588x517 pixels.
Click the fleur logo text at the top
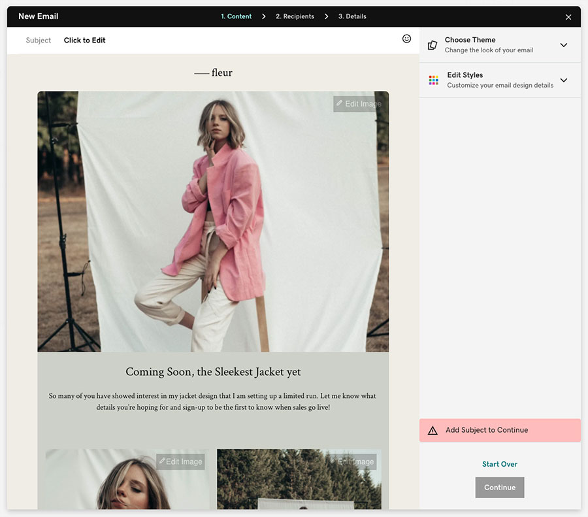(213, 73)
